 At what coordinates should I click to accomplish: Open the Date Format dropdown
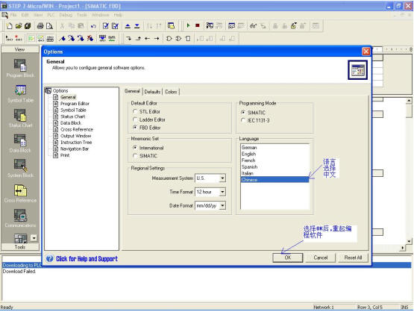(222, 205)
